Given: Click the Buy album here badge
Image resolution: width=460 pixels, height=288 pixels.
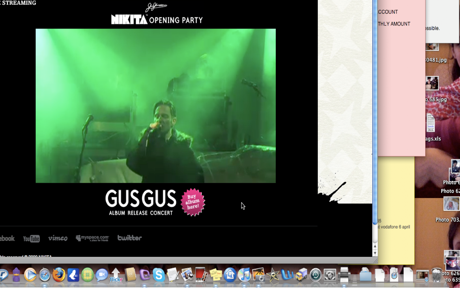Looking at the screenshot, I should point(193,202).
